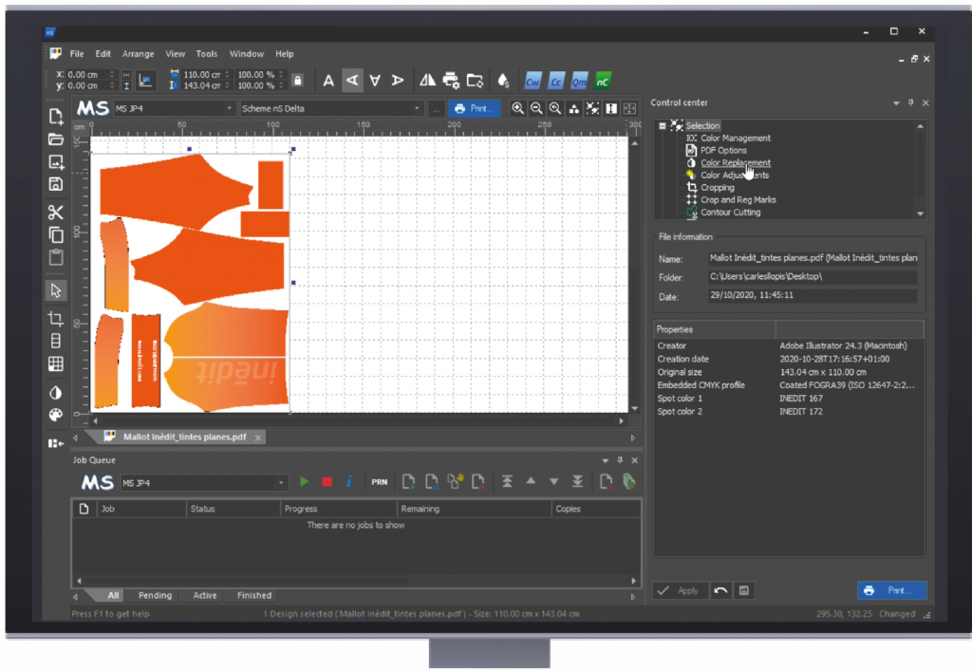Switch to the Finished jobs tab

[x=254, y=595]
